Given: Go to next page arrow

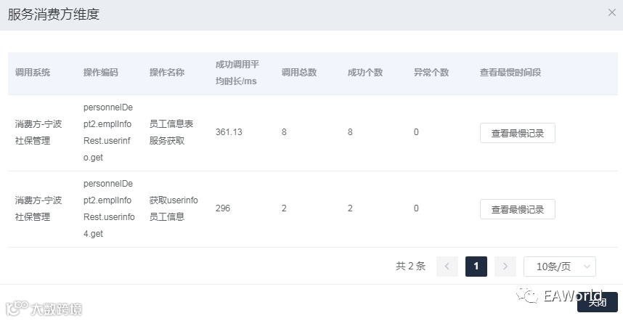Looking at the screenshot, I should [x=505, y=267].
